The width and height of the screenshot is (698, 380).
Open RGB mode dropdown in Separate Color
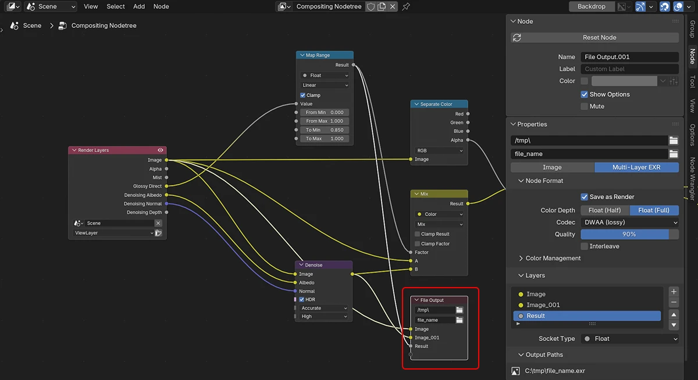(x=440, y=150)
